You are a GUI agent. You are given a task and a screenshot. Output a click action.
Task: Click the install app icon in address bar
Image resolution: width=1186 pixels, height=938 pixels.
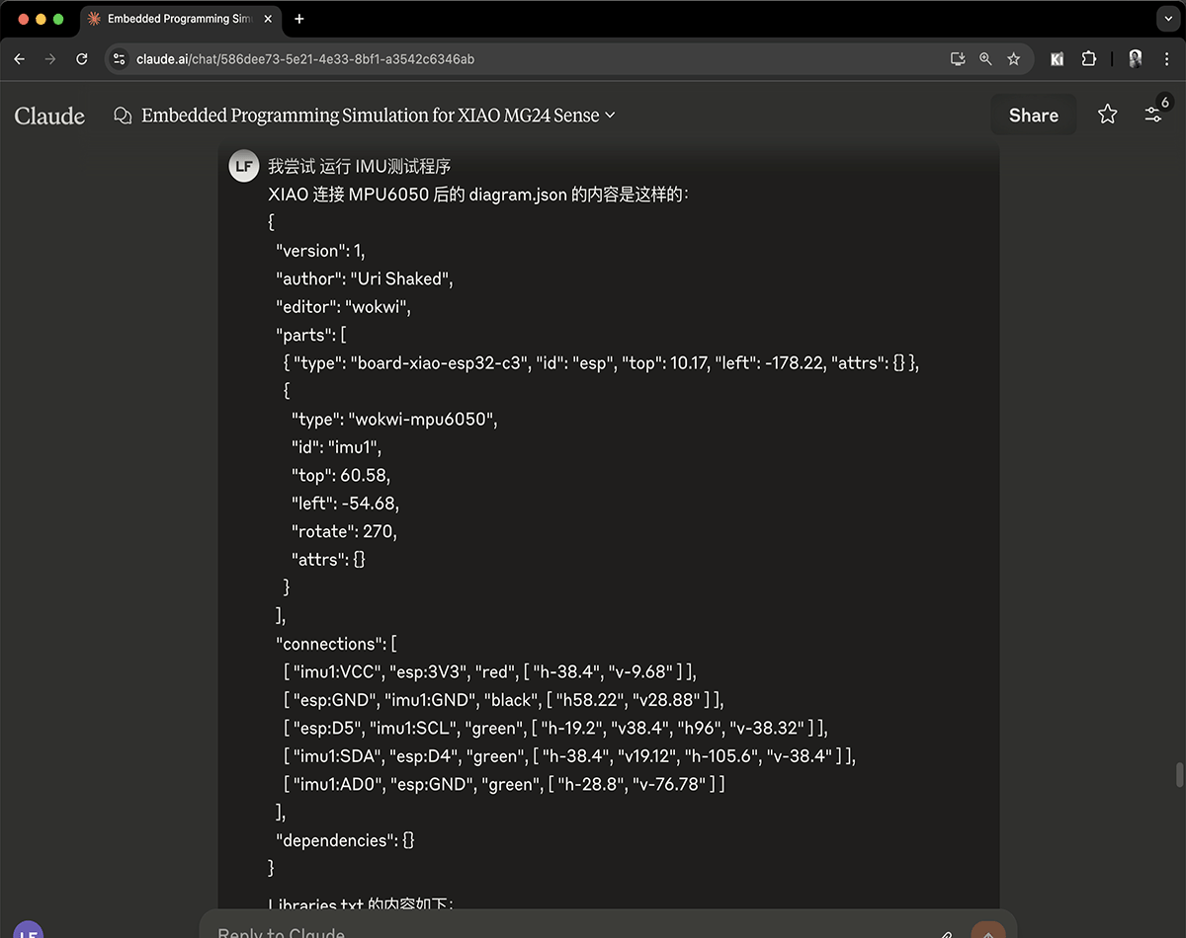958,59
